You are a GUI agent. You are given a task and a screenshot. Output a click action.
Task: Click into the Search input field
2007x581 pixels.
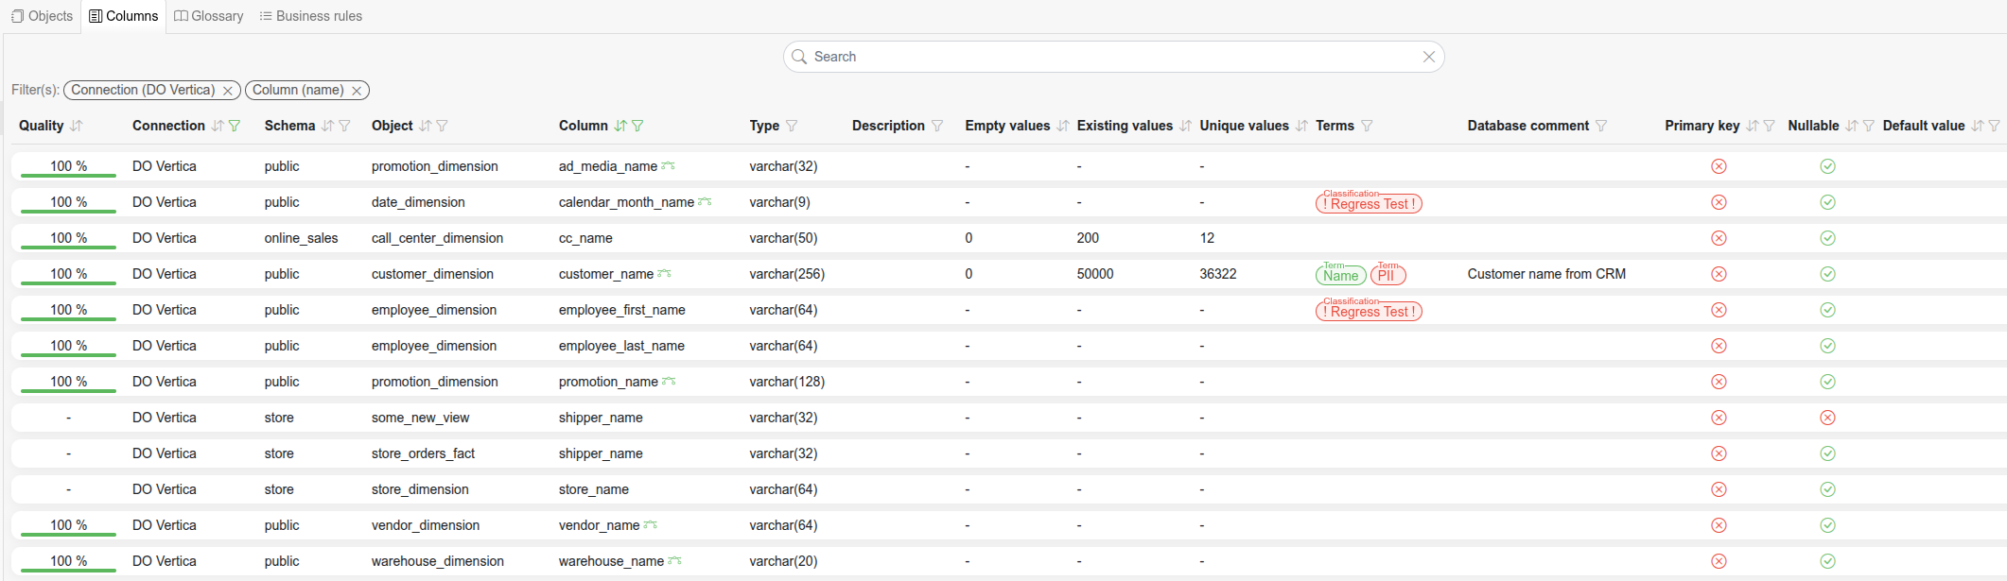(1107, 57)
